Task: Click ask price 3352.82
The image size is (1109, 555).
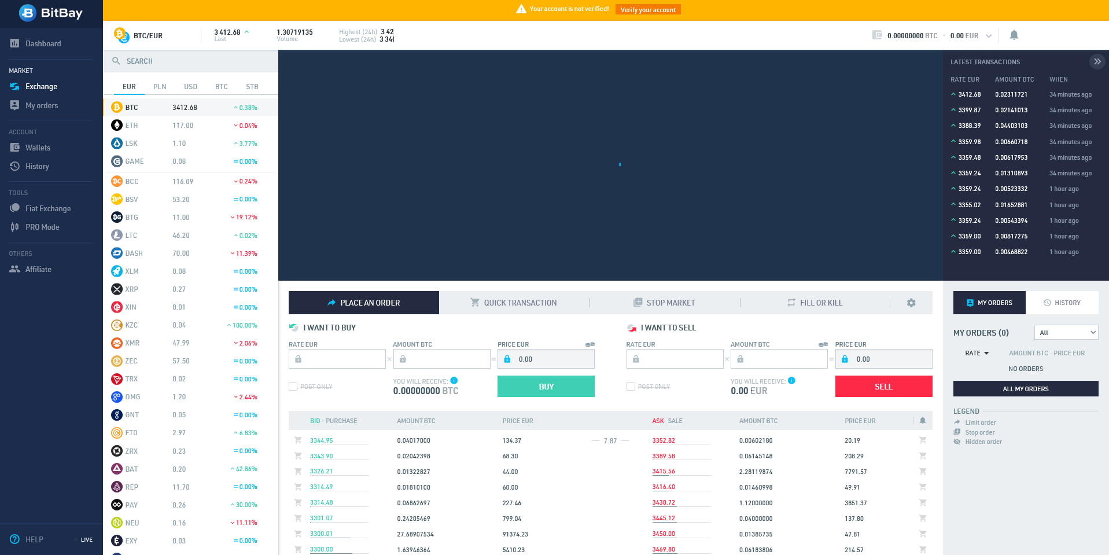Action: point(664,440)
